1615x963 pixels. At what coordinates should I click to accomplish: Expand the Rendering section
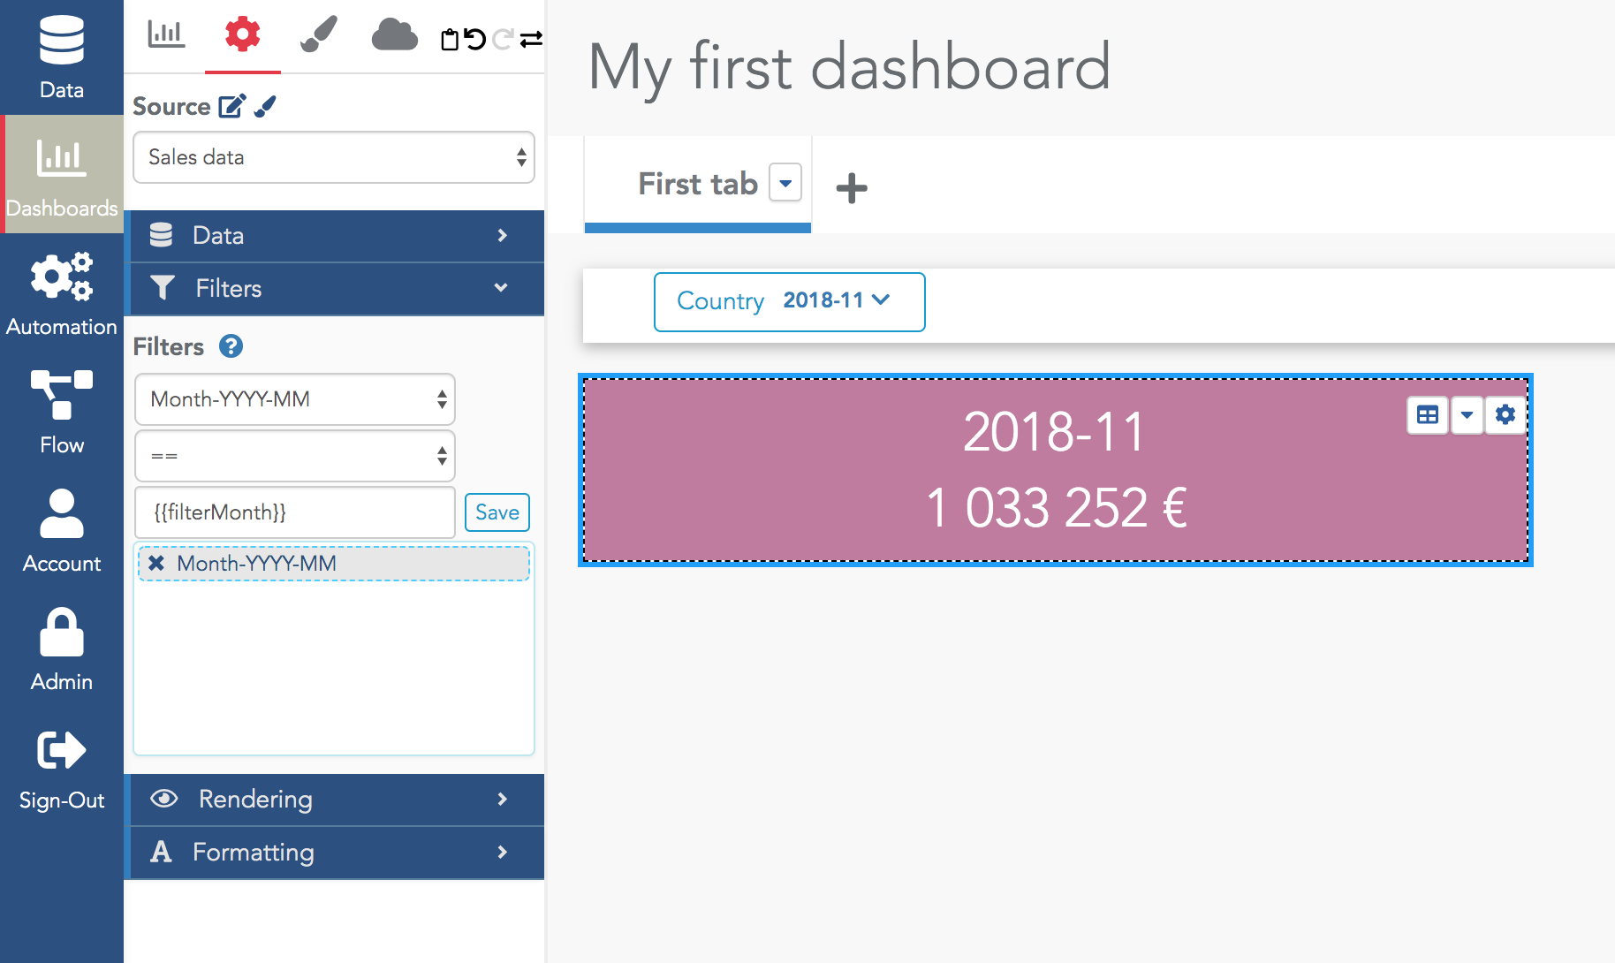click(334, 800)
